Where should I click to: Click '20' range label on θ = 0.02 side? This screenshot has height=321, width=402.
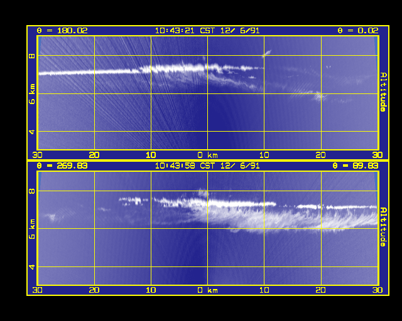coord(321,155)
